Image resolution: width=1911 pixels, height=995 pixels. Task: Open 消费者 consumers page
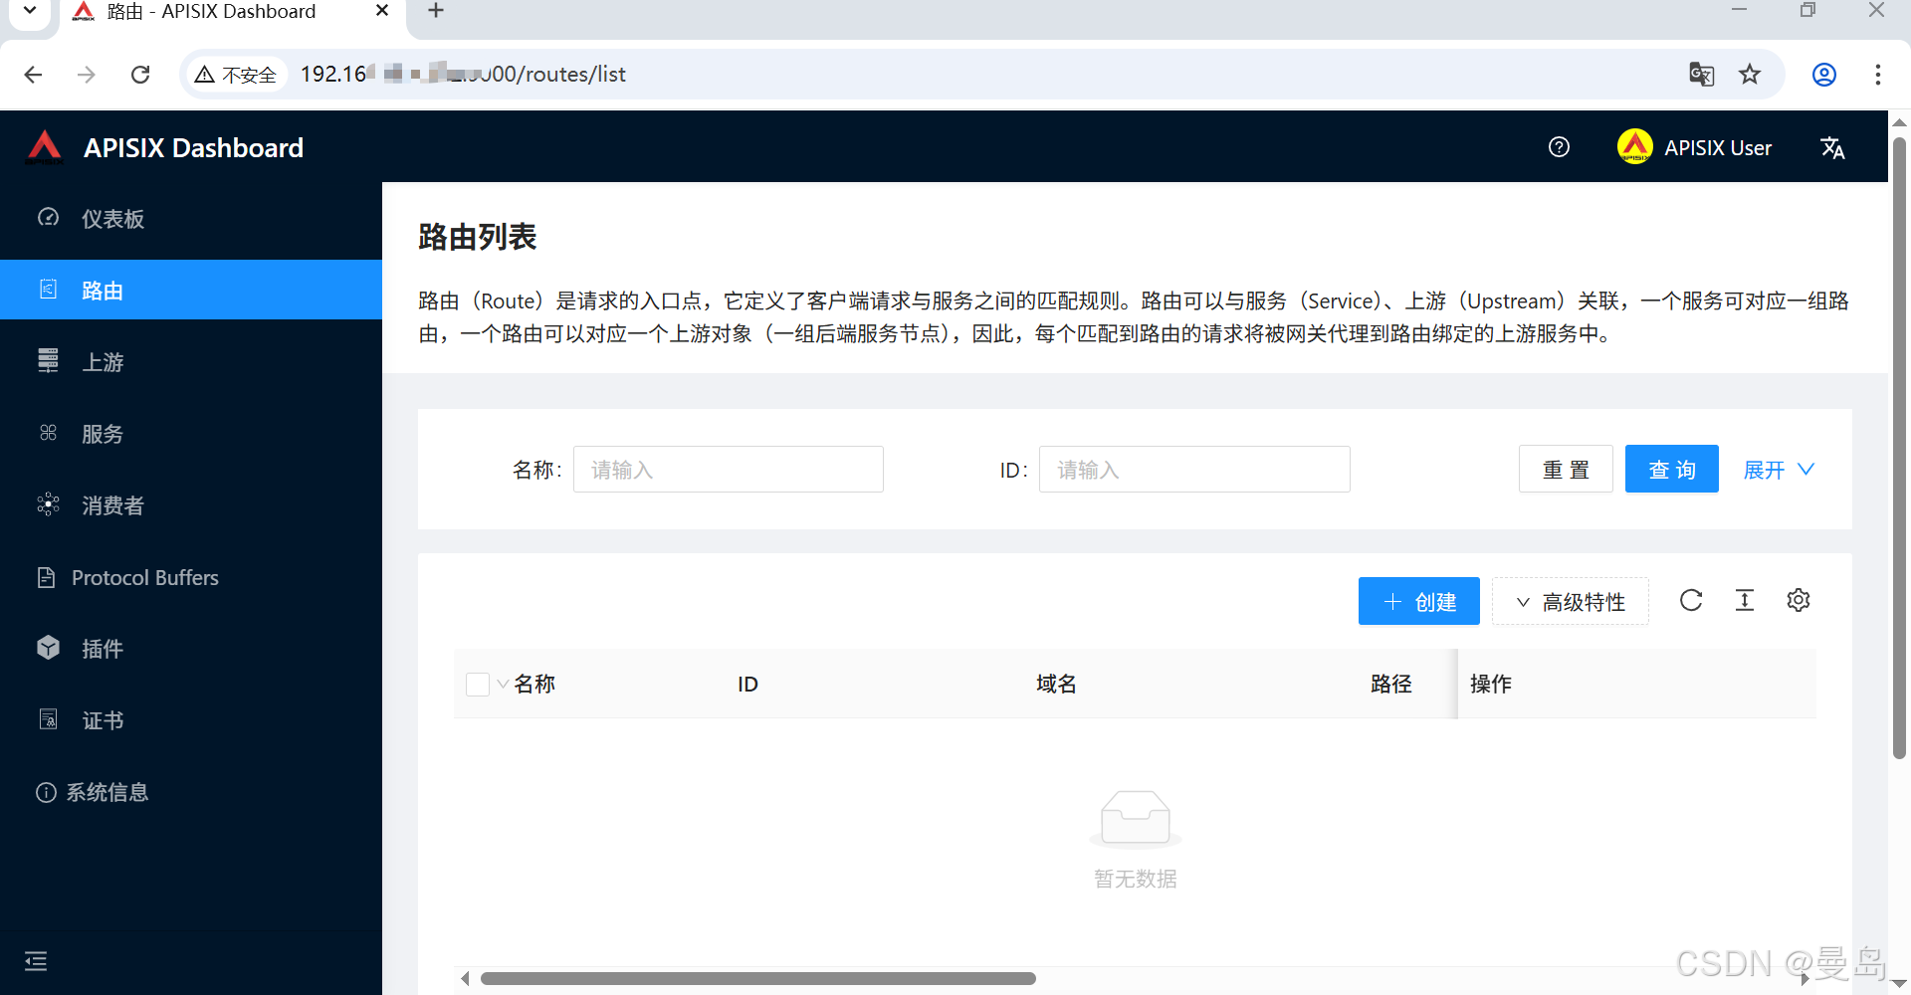191,505
